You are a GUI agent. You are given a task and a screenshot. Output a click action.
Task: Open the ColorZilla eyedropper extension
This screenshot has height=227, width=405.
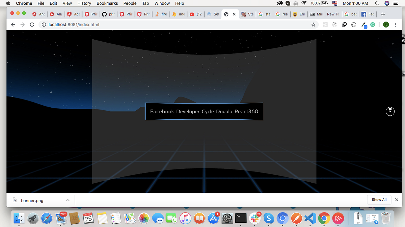pos(364,25)
